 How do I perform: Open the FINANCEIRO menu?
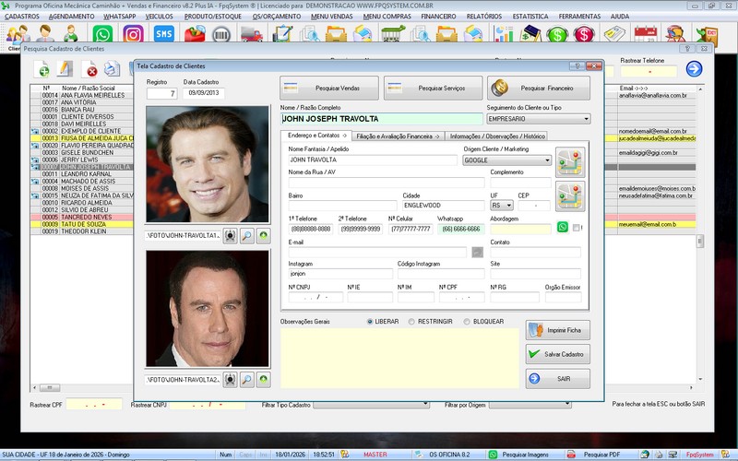click(x=437, y=16)
